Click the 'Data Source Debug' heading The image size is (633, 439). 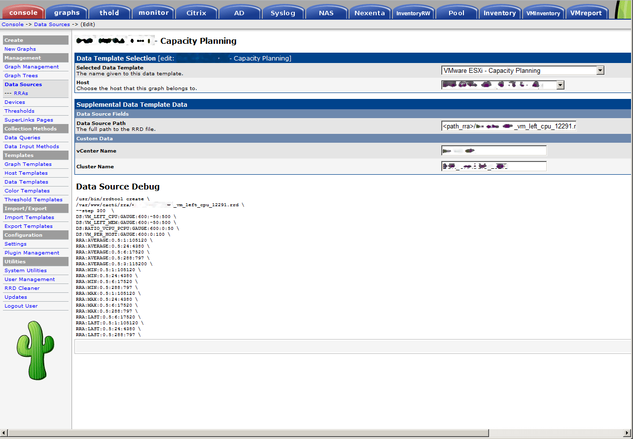(118, 187)
